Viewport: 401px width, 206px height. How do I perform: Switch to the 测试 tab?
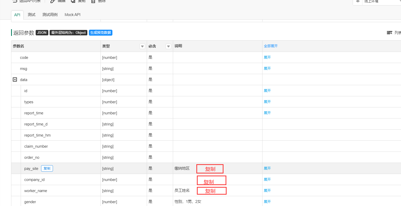32,15
